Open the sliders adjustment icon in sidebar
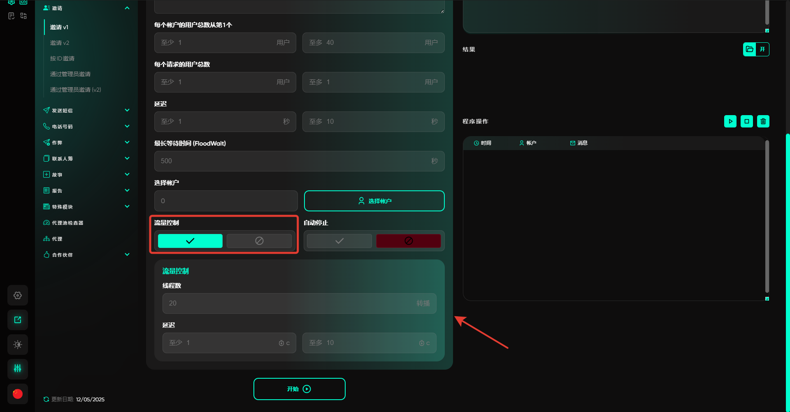The width and height of the screenshot is (790, 412). (x=18, y=368)
